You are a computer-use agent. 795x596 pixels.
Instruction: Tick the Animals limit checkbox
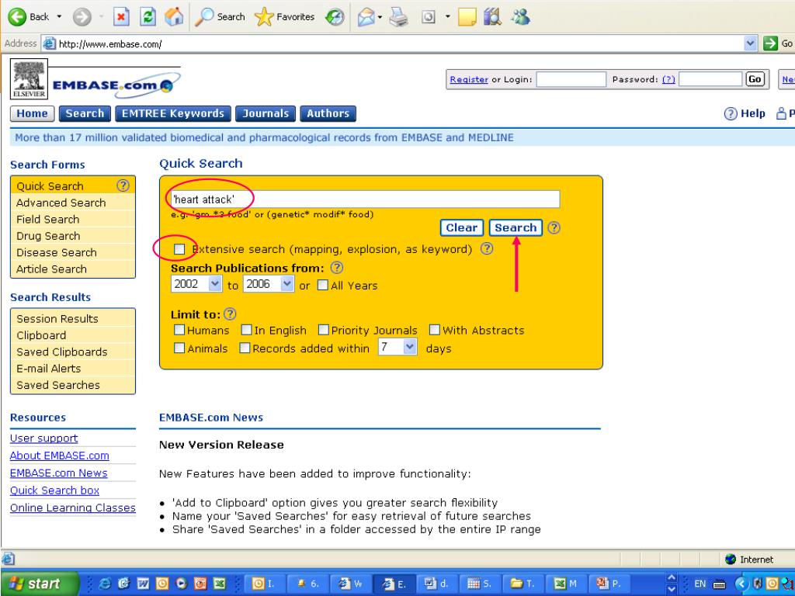[179, 348]
